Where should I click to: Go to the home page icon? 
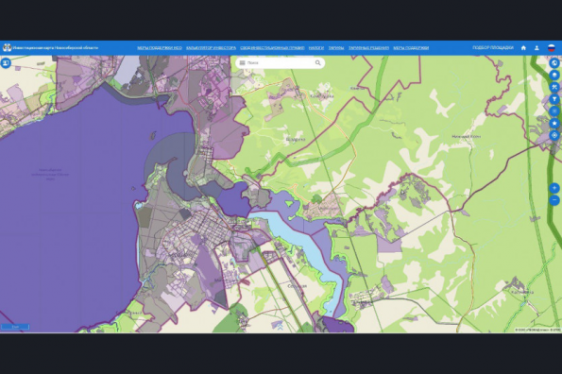point(523,47)
